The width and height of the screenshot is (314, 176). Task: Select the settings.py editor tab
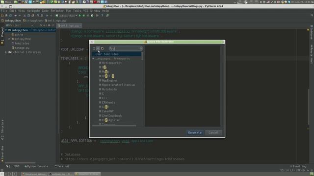click(x=69, y=25)
